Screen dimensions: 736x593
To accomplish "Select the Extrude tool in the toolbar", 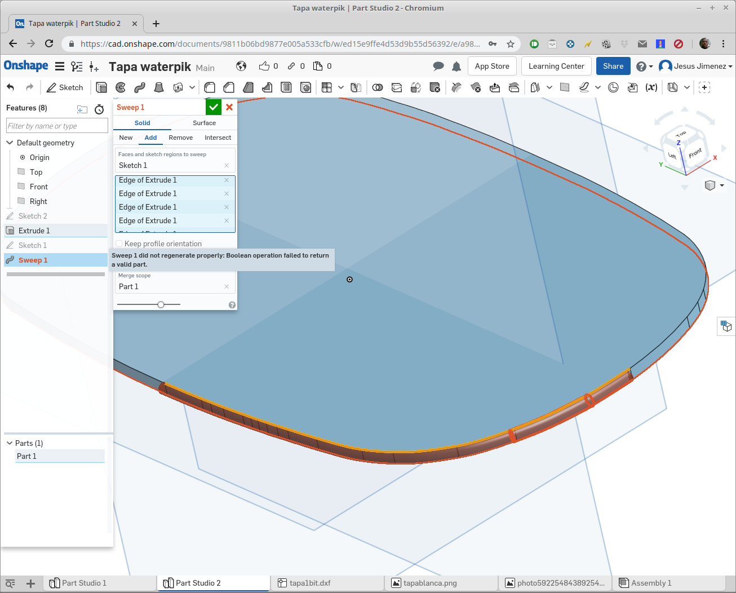I will (x=101, y=87).
